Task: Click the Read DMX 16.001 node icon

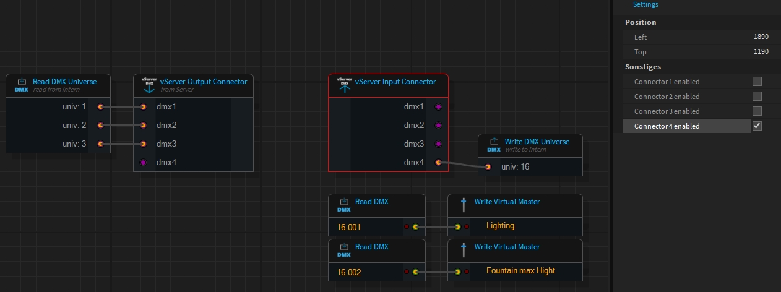Action: pyautogui.click(x=344, y=205)
